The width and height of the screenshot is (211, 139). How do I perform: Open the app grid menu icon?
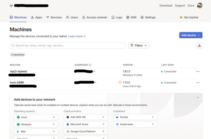click(x=11, y=6)
